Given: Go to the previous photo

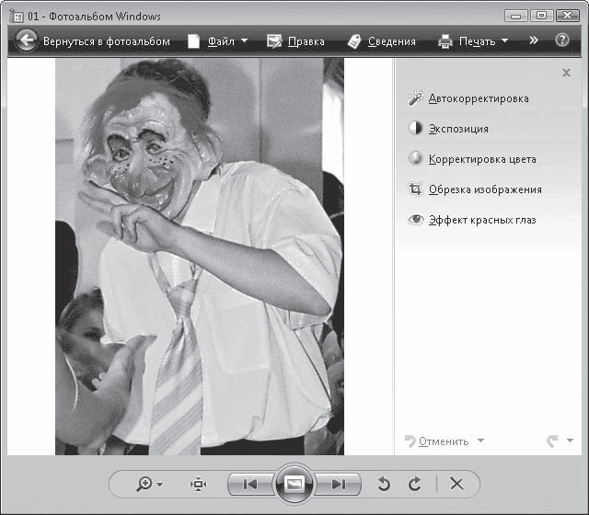Looking at the screenshot, I should 249,484.
